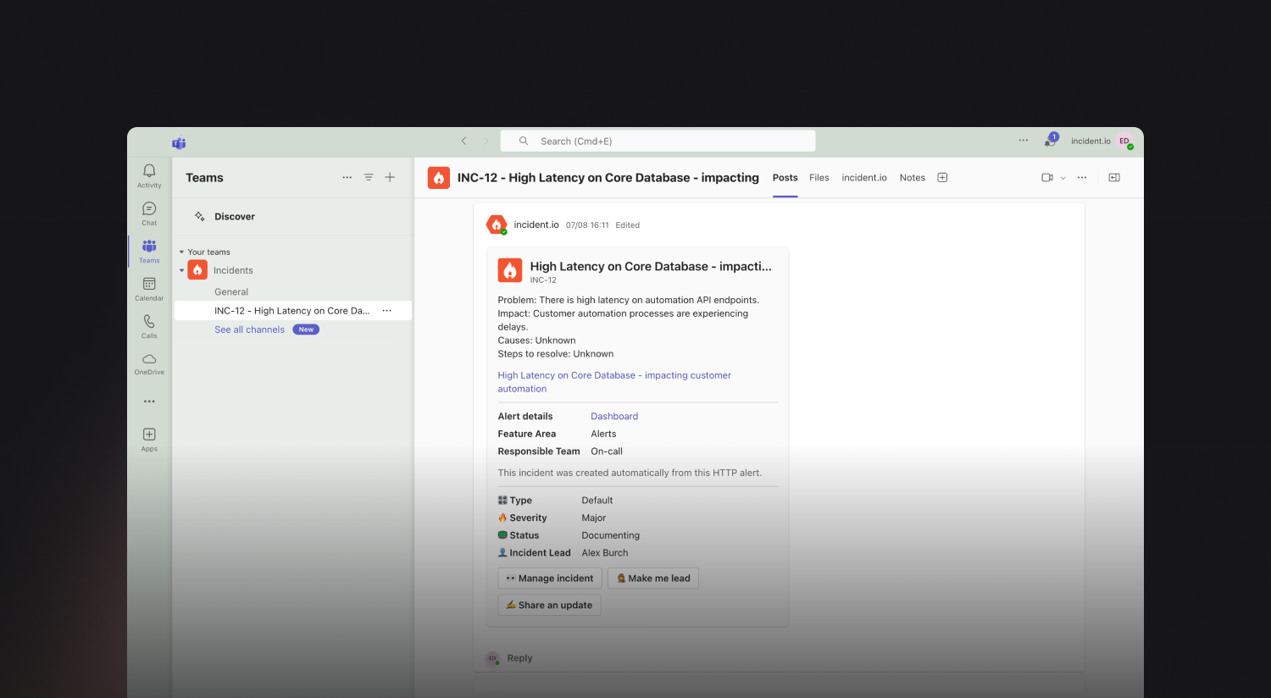Click the Manage incident button
The width and height of the screenshot is (1271, 698).
[550, 579]
